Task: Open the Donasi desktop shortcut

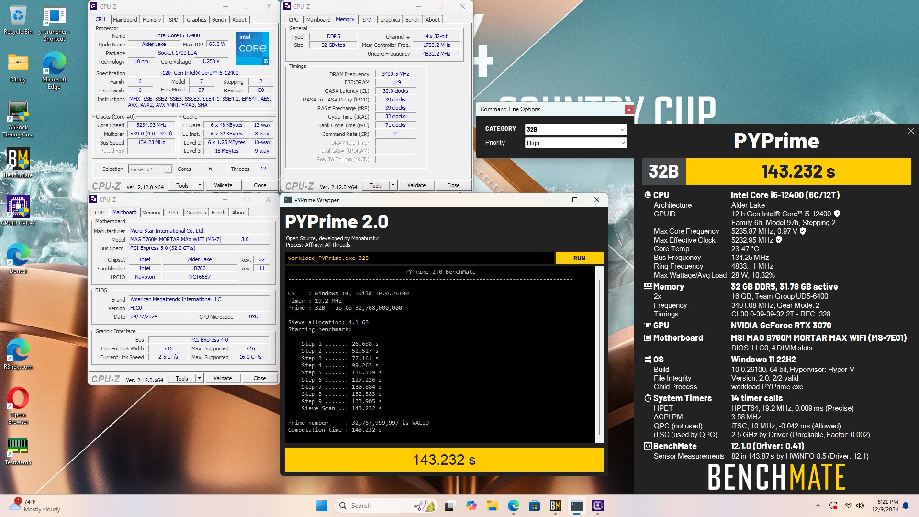Action: [x=18, y=259]
